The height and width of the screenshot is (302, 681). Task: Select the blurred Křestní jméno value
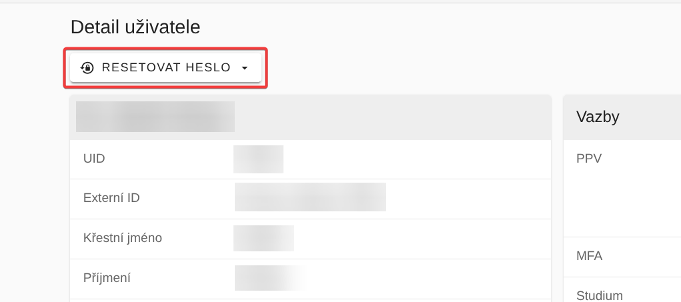pos(263,238)
